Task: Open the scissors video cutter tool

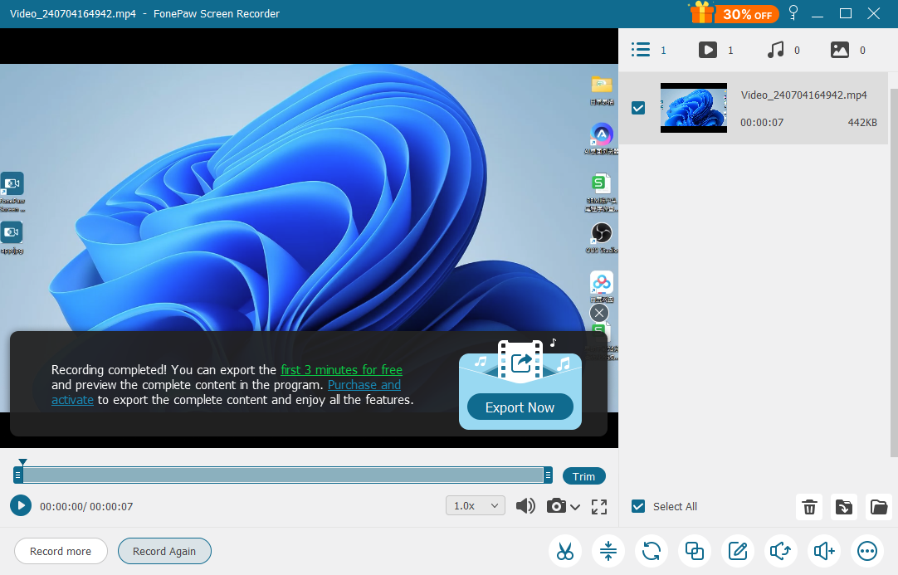Action: pyautogui.click(x=564, y=551)
